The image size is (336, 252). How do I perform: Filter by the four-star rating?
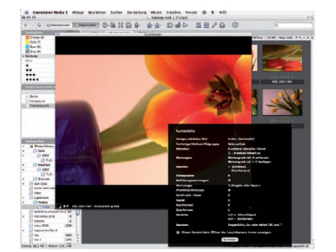[x=32, y=80]
